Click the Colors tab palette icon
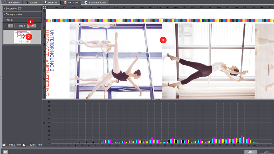The height and width of the screenshot is (154, 274). pos(27,2)
